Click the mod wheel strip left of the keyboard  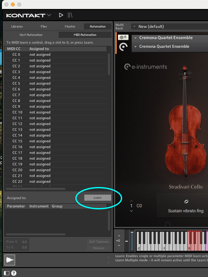132,241
